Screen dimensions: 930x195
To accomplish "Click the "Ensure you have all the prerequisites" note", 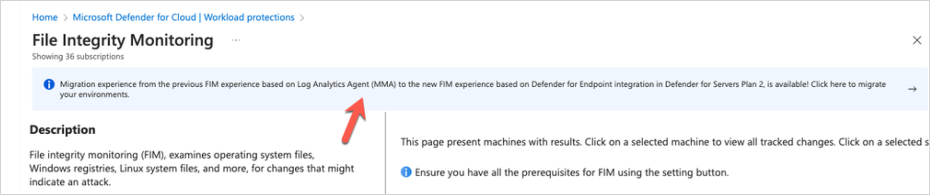I will tap(571, 173).
